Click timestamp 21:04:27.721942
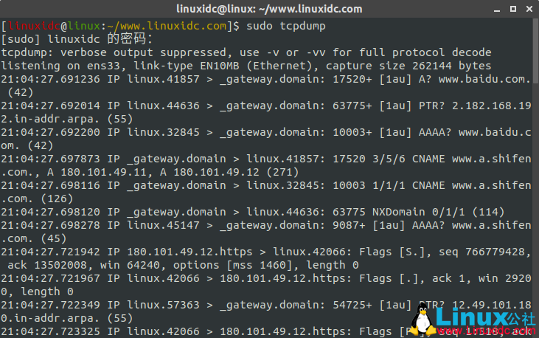 tap(51, 252)
